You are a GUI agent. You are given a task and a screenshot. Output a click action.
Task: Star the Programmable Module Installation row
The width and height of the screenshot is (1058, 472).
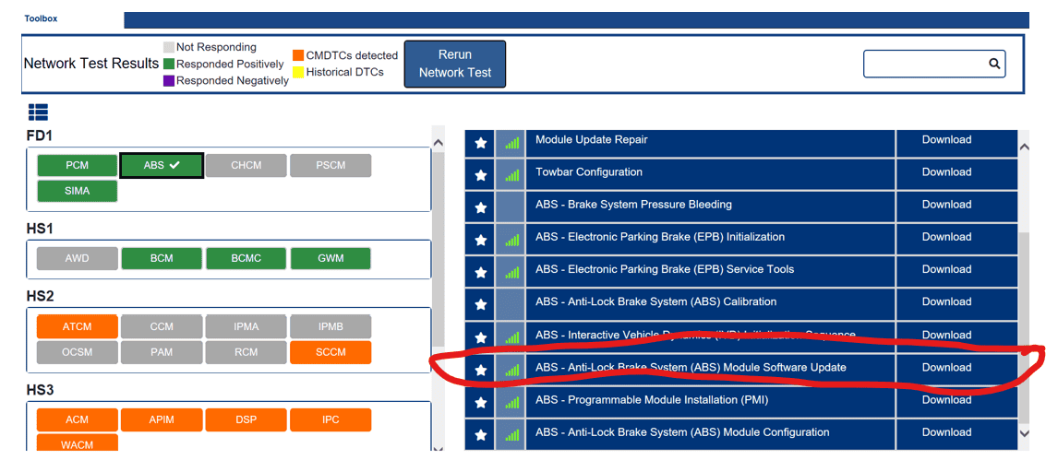click(480, 402)
